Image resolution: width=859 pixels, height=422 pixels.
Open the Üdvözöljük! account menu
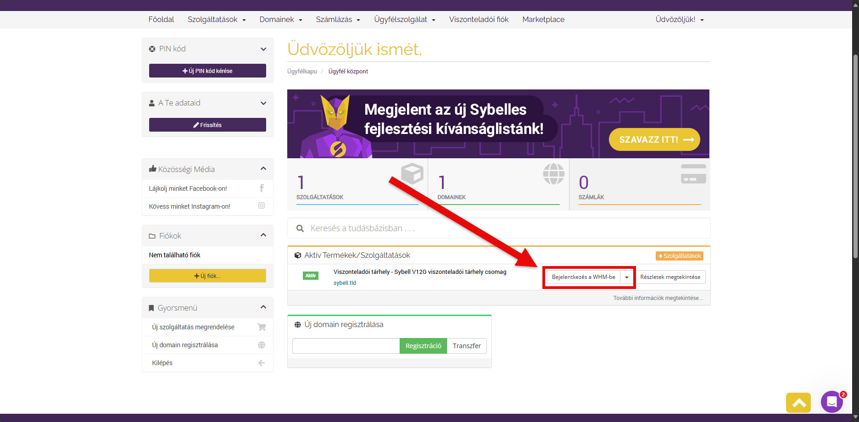679,19
